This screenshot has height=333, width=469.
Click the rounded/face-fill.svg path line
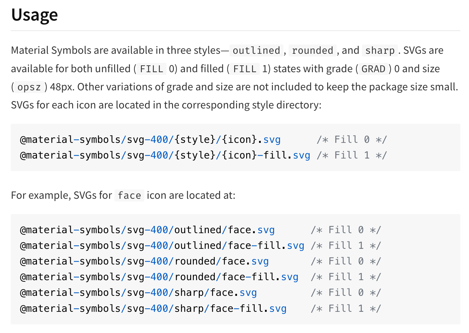(159, 277)
